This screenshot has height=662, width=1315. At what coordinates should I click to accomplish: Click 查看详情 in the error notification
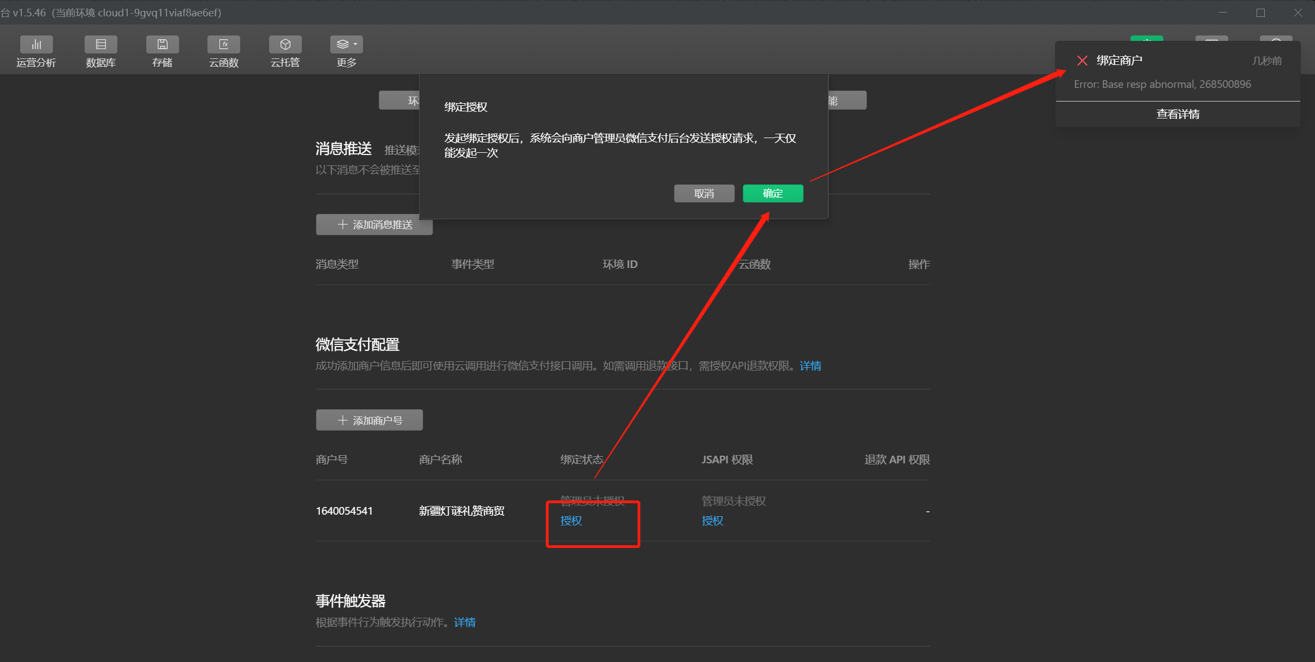[x=1177, y=114]
